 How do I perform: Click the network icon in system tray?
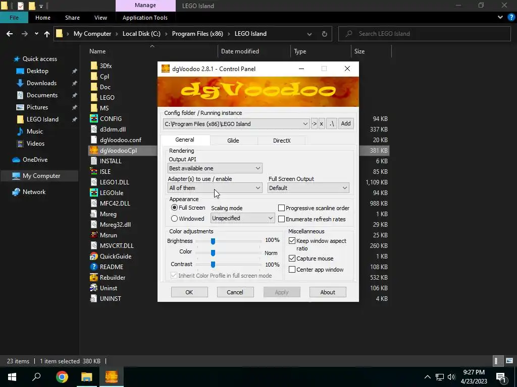point(440,377)
